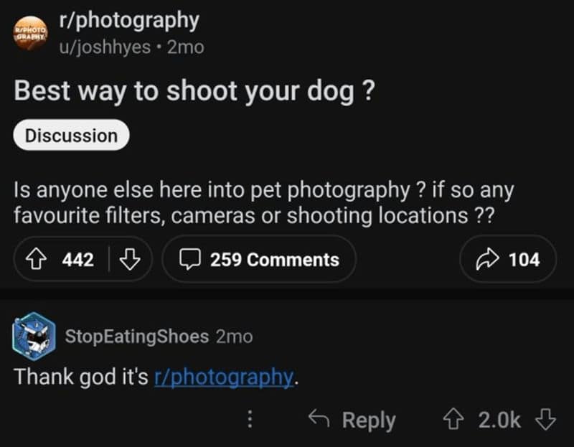Open StopEatingShoes username profile

pyautogui.click(x=137, y=336)
